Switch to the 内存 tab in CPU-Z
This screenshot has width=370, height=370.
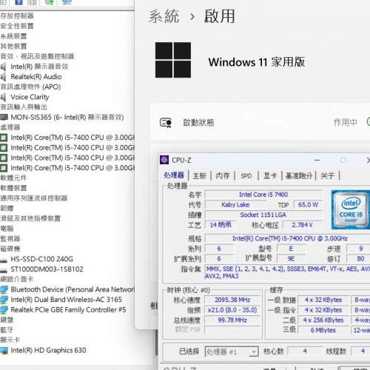[x=223, y=175]
